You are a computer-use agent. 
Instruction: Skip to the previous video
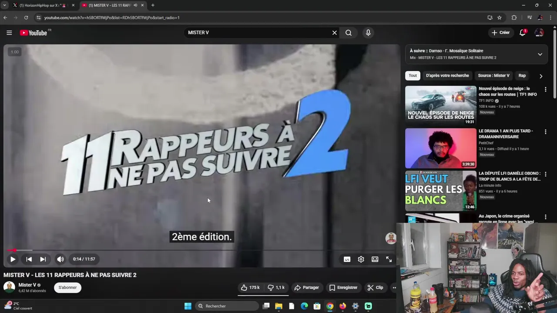[x=29, y=259]
